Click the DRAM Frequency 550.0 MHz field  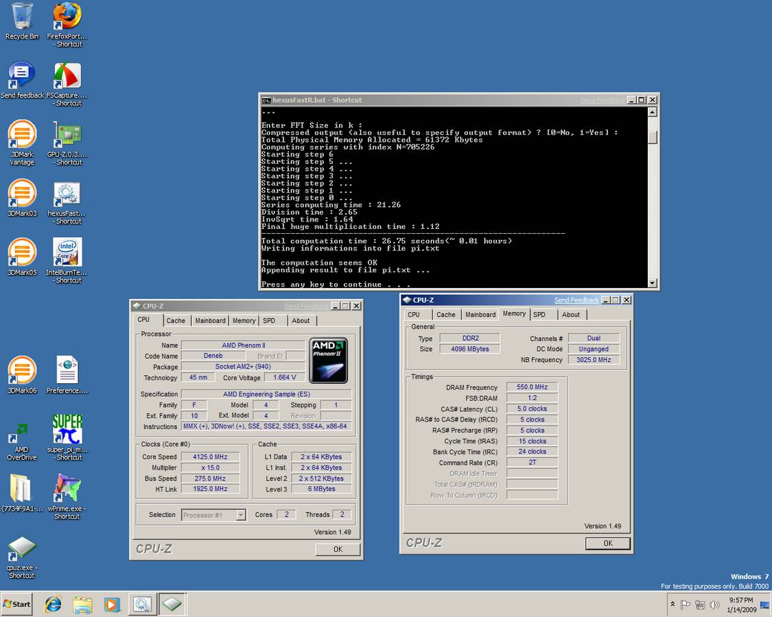click(x=533, y=387)
